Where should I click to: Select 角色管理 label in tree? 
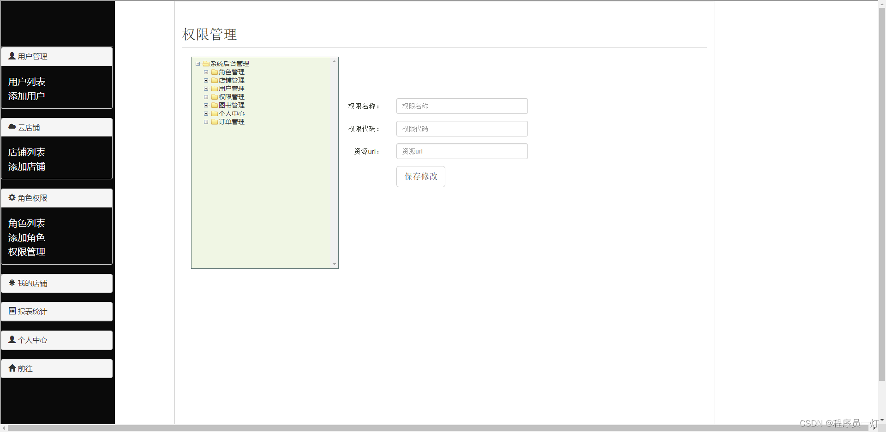232,72
